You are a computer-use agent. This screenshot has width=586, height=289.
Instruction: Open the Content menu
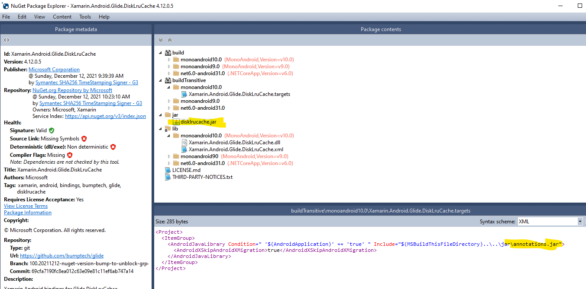(62, 17)
